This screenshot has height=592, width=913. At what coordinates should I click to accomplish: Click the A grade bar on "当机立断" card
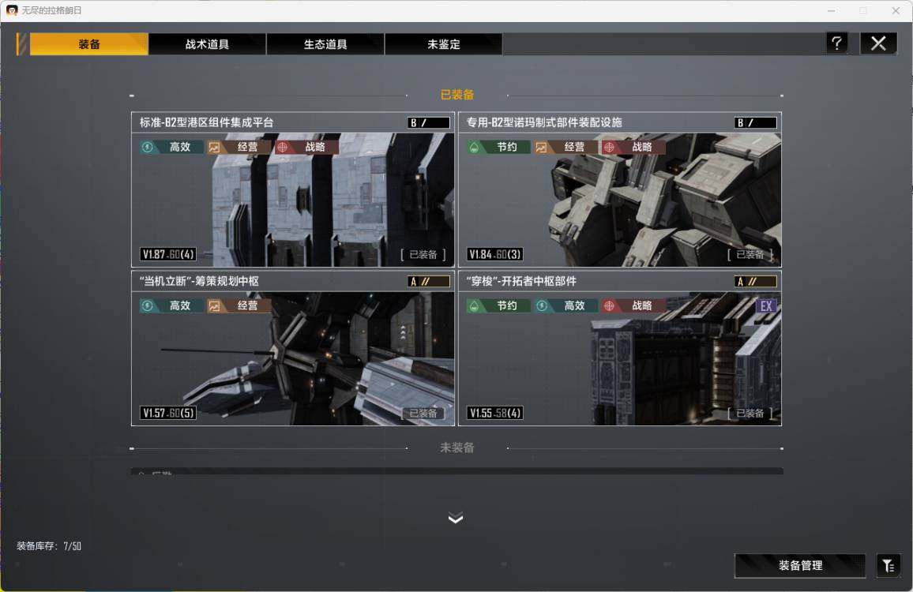tap(428, 281)
